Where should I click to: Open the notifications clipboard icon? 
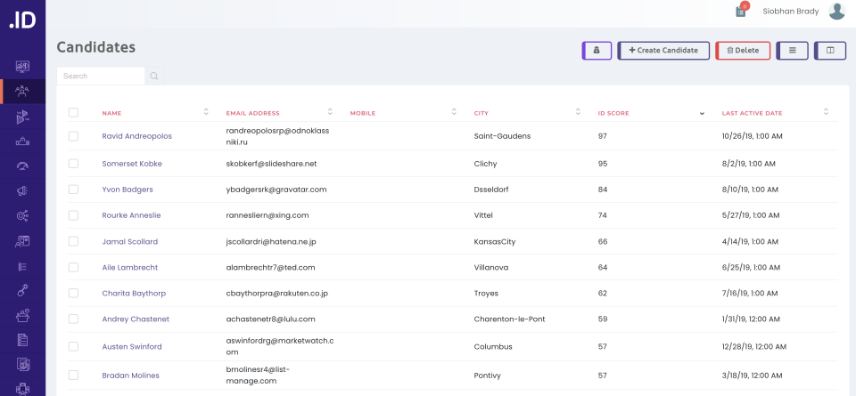(x=740, y=12)
